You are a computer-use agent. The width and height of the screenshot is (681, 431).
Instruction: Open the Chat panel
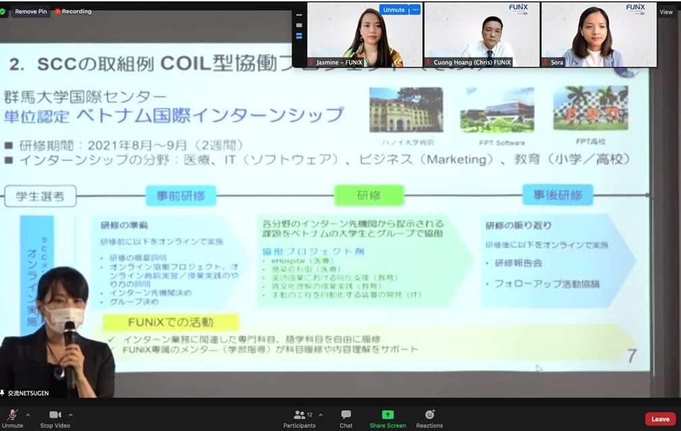346,418
